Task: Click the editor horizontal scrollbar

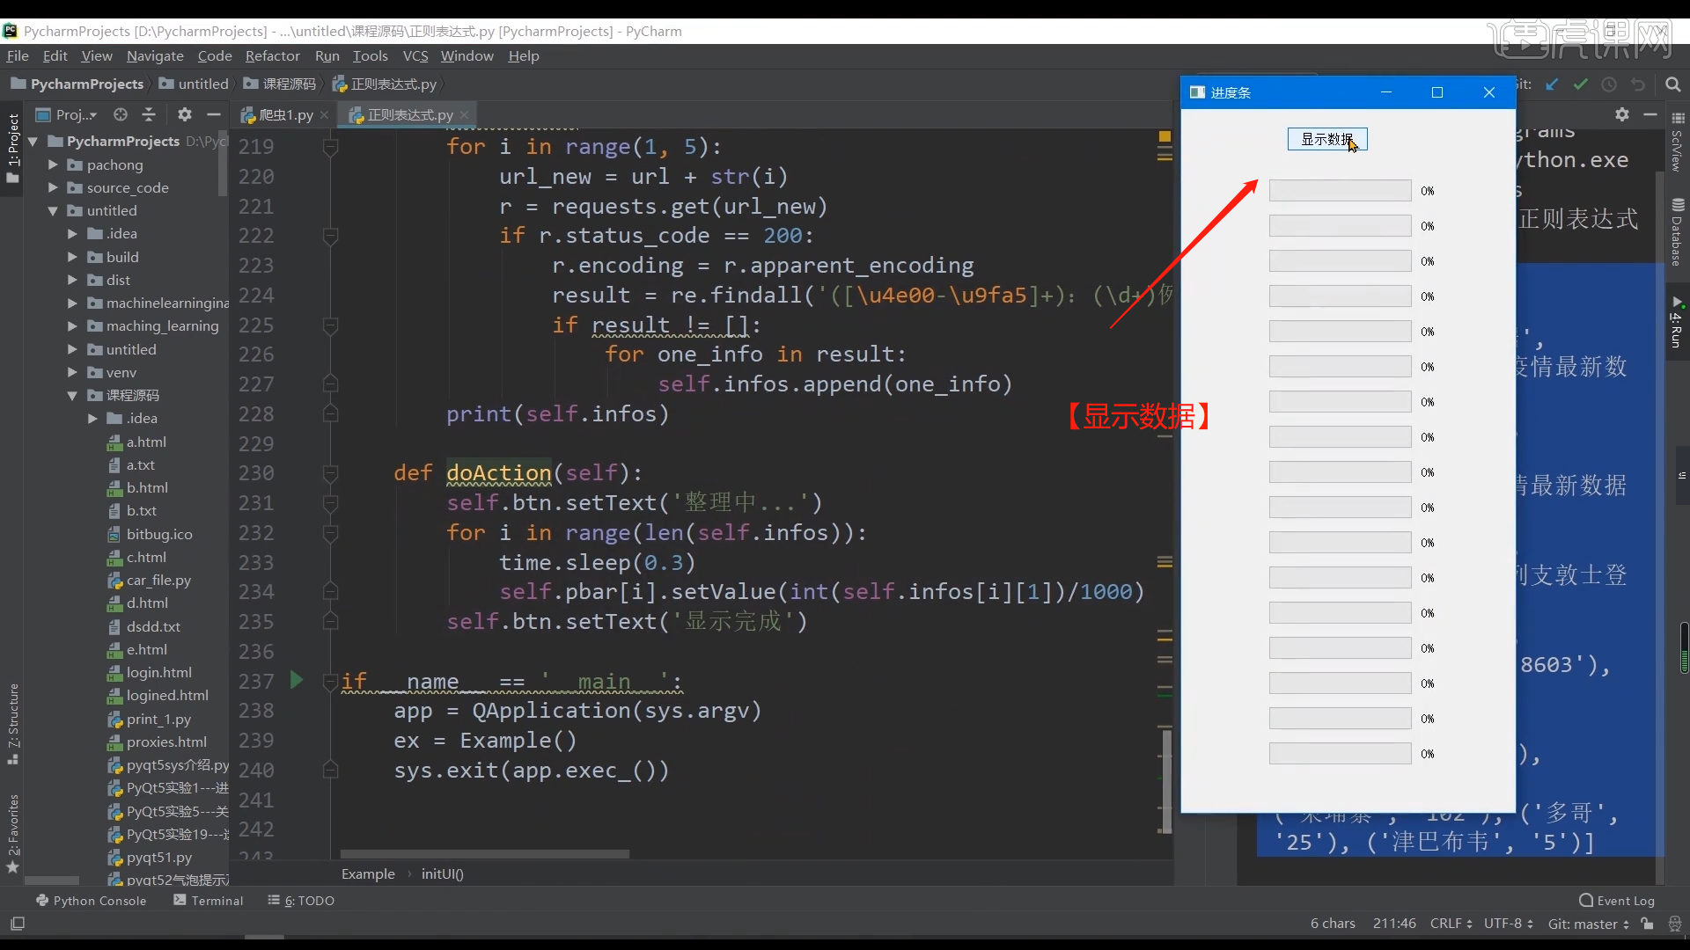Action: tap(484, 854)
